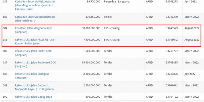Click Tender in row 688
The image size is (204, 102).
108,74
